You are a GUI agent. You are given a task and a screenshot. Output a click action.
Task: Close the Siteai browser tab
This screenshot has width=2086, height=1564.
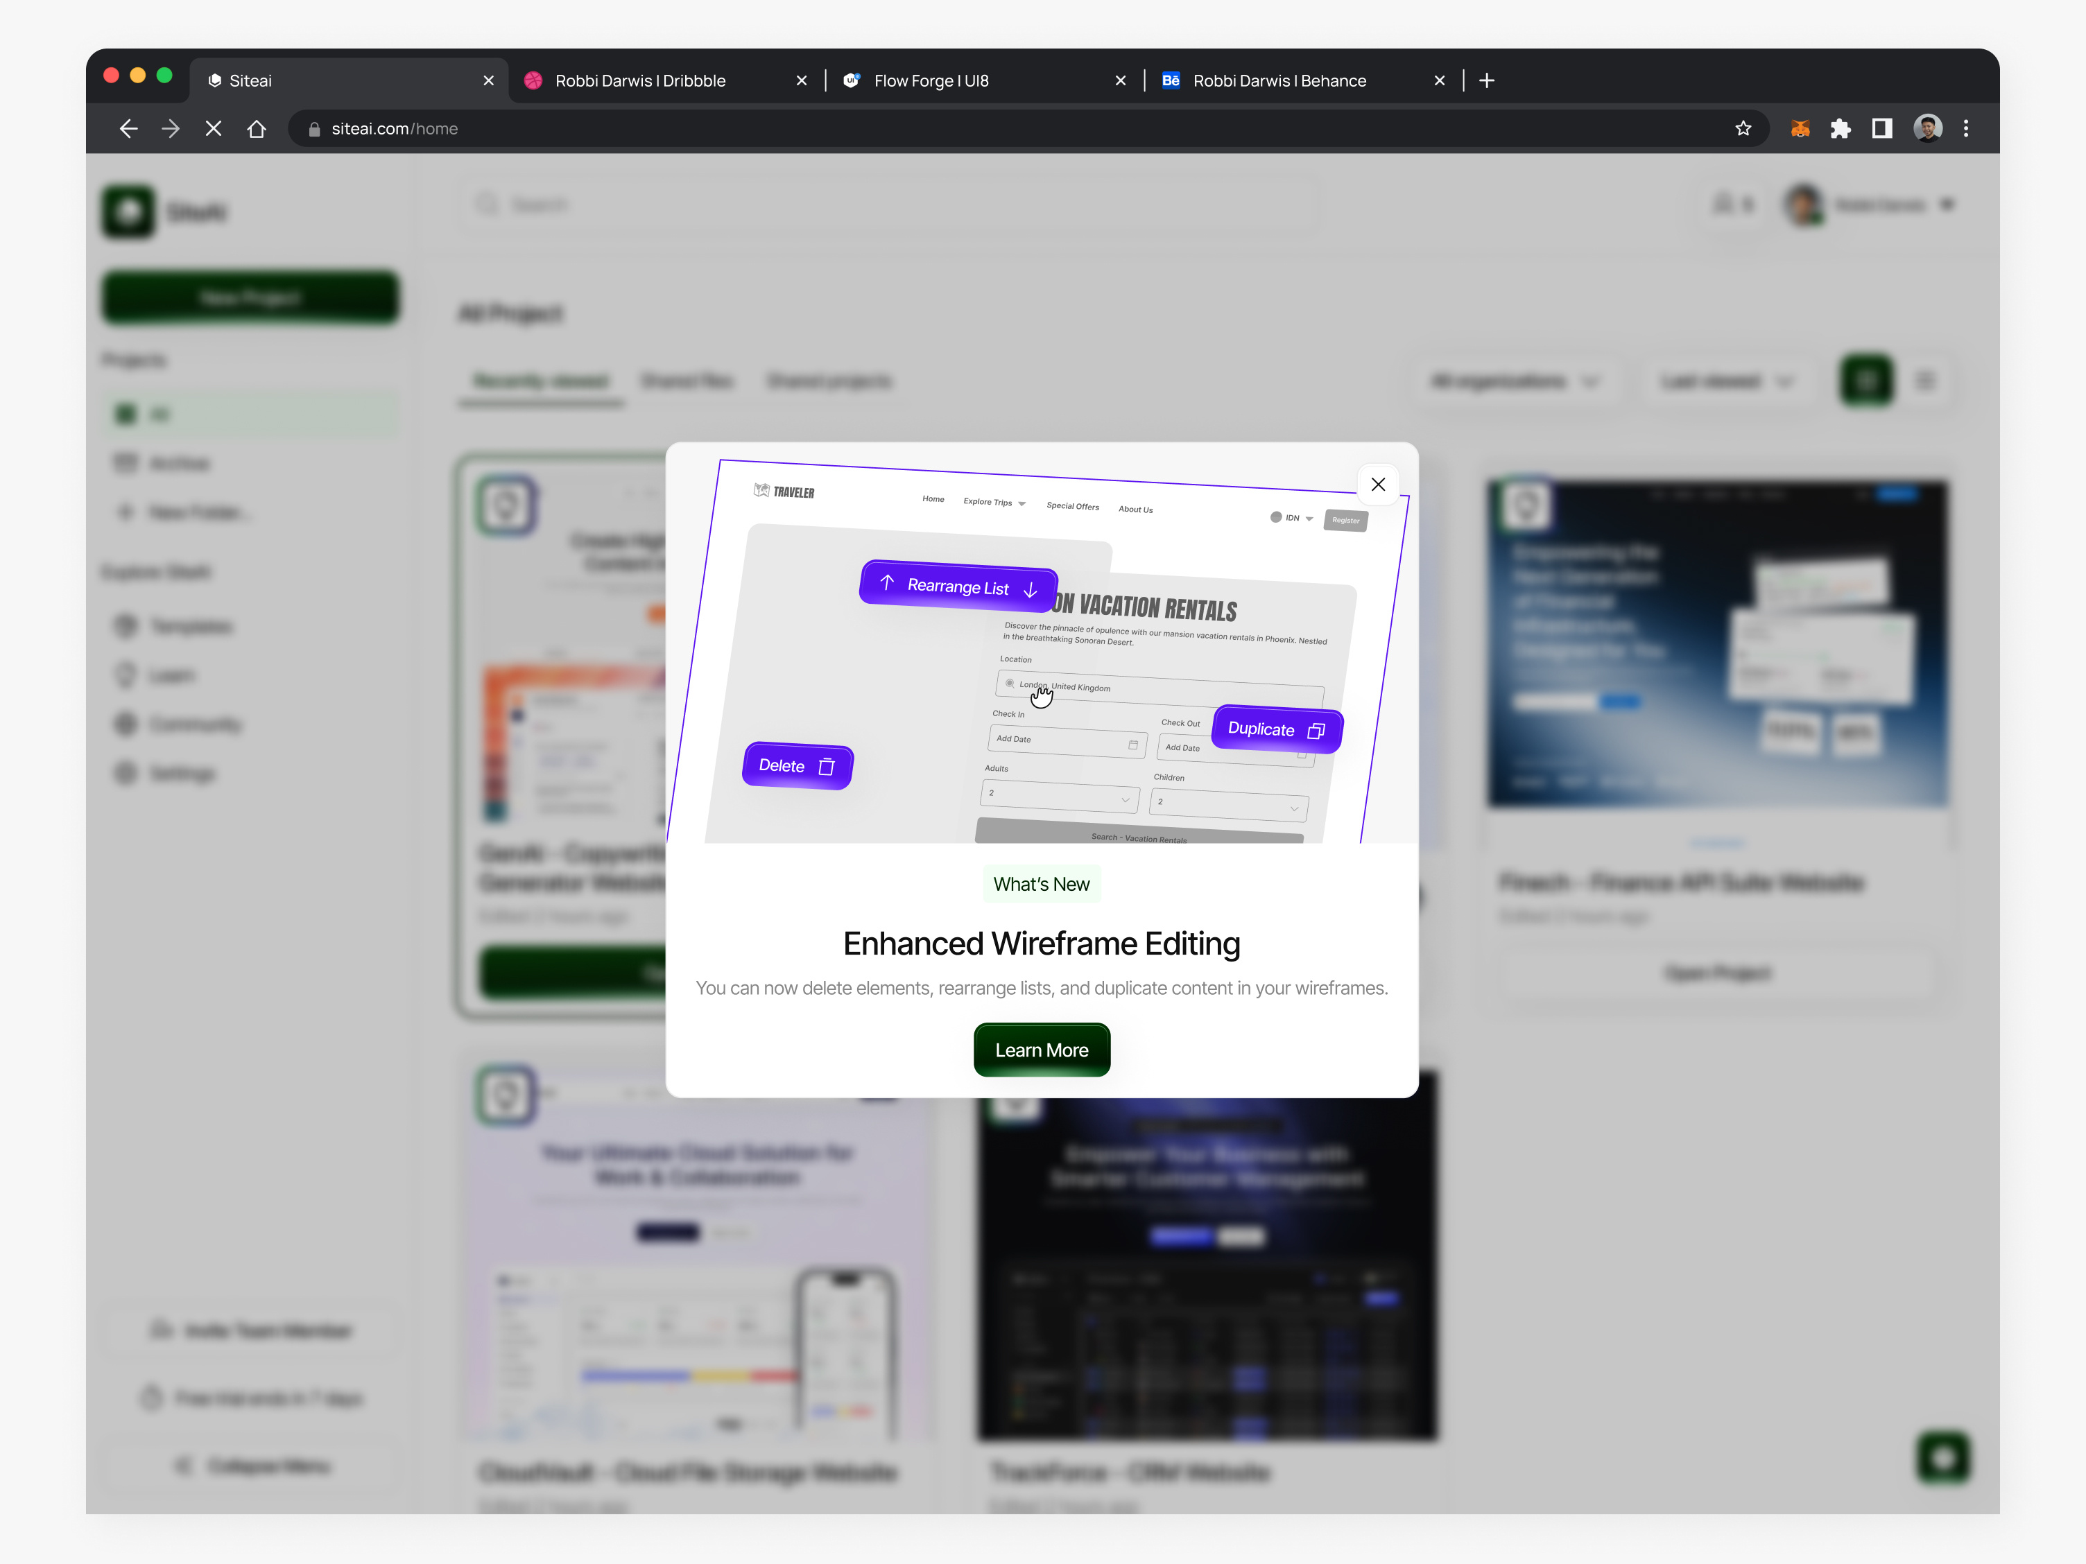(x=488, y=81)
